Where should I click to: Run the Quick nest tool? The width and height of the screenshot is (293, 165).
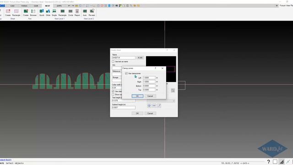click(42, 13)
